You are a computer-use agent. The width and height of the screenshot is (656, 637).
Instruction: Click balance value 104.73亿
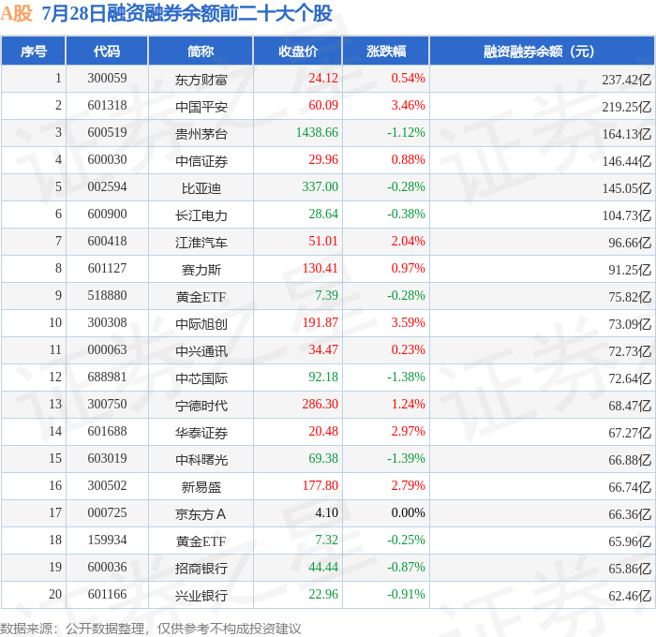click(x=626, y=215)
